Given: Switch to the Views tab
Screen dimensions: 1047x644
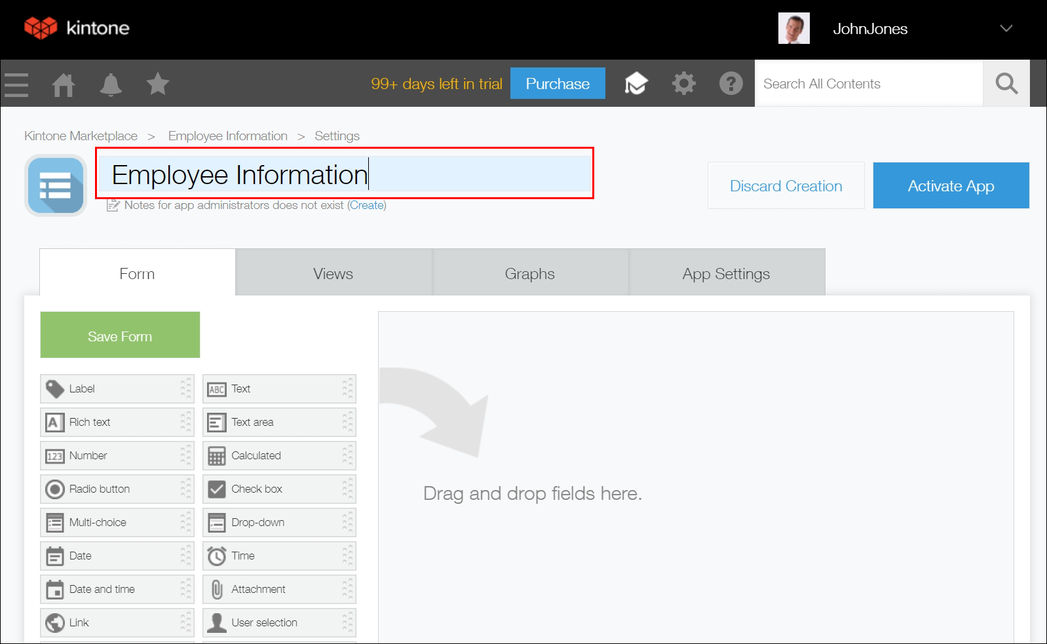Looking at the screenshot, I should click(333, 273).
